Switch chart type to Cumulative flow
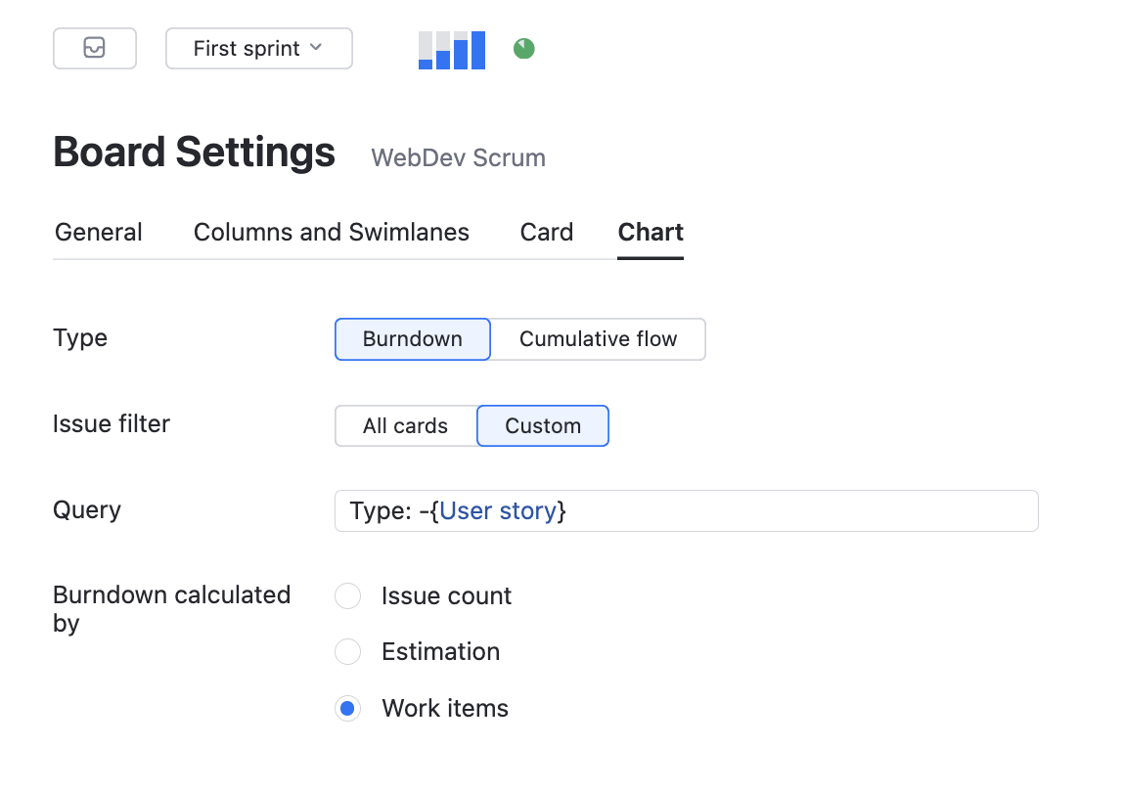Viewport: 1123px width, 790px height. (x=598, y=339)
